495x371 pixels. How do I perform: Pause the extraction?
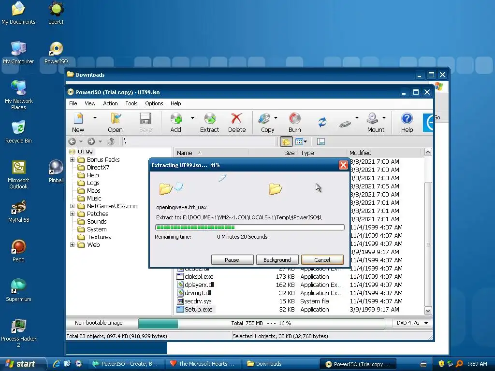(x=232, y=259)
